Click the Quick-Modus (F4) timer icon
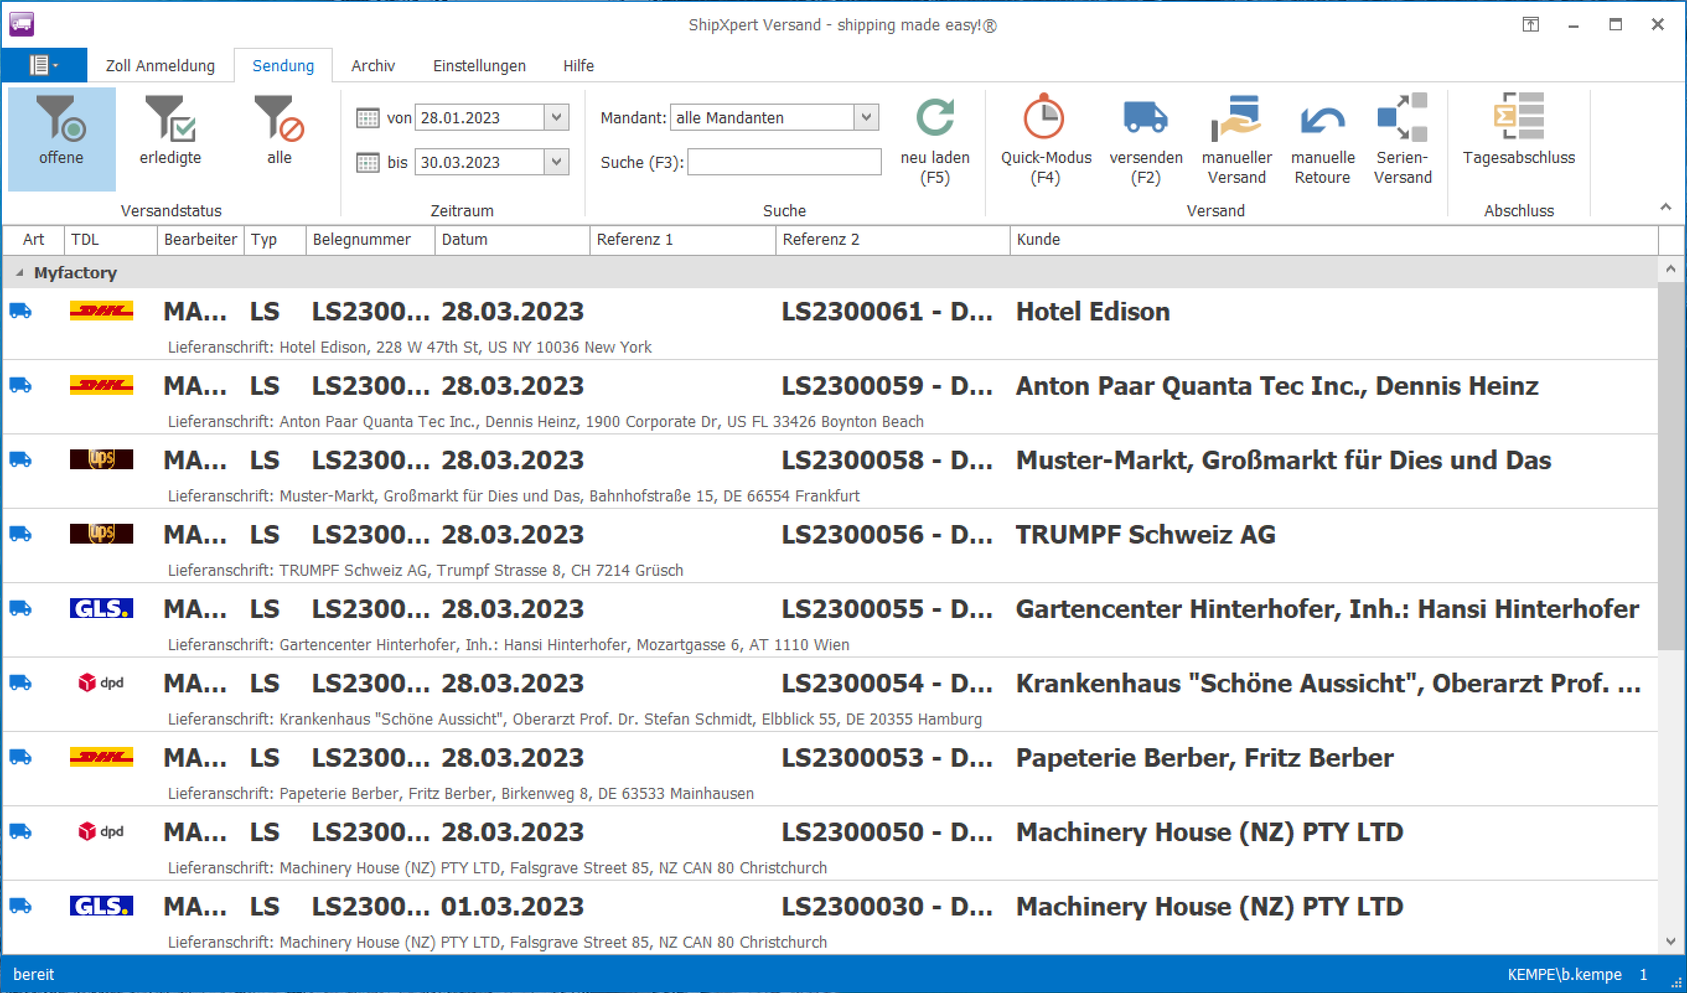Screen dimensions: 1687x993 pyautogui.click(x=1044, y=118)
